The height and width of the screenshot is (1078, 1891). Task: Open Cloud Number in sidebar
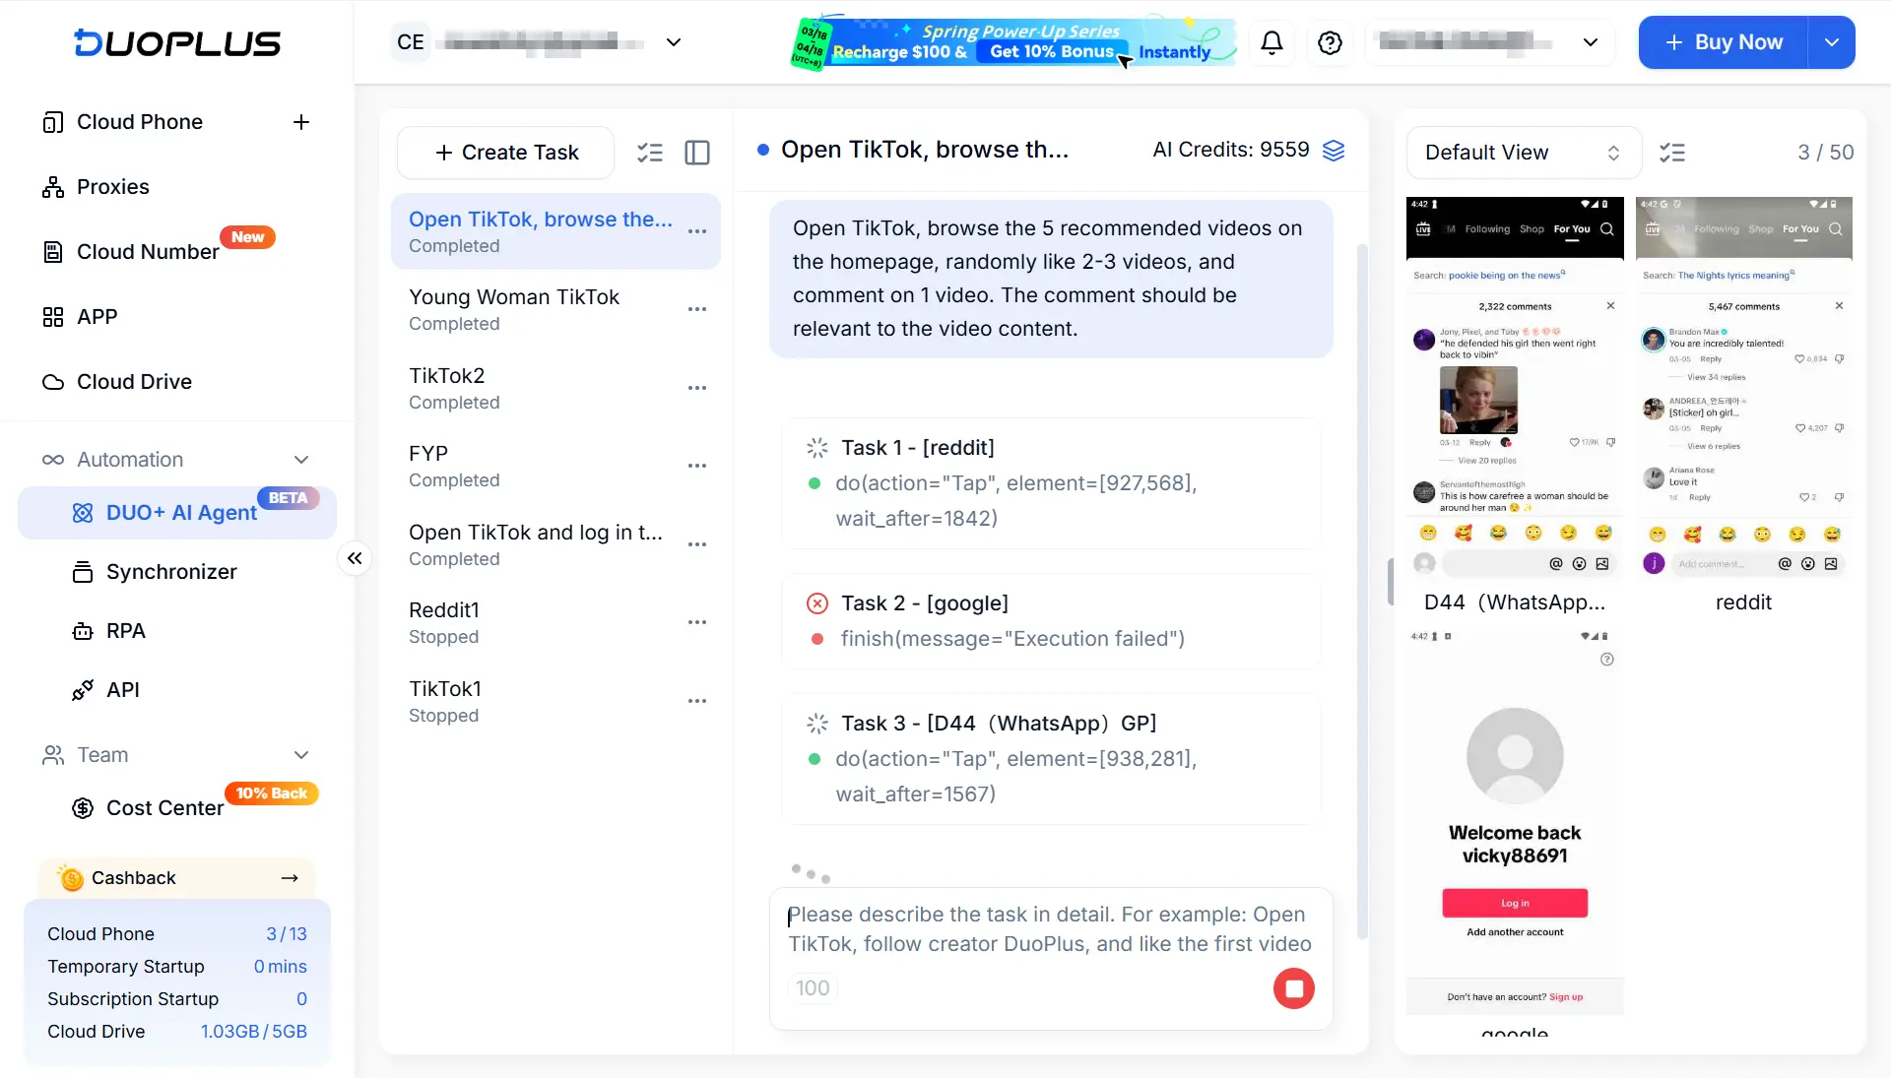tap(148, 252)
